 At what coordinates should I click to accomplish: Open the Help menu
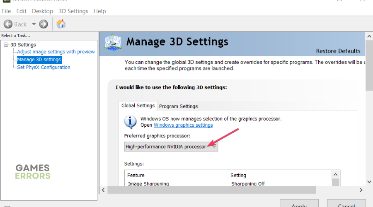pos(99,11)
